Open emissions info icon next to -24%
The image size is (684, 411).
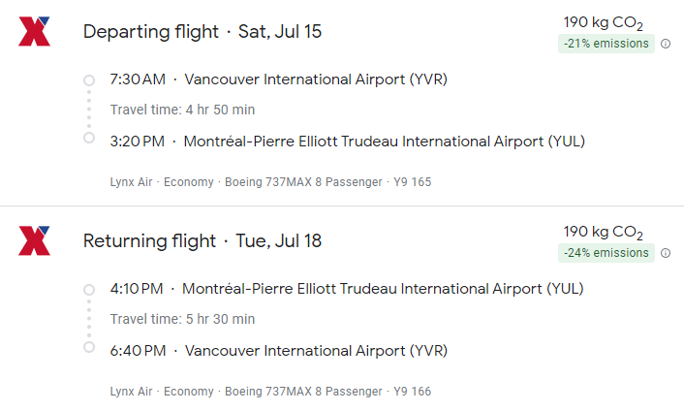[666, 253]
